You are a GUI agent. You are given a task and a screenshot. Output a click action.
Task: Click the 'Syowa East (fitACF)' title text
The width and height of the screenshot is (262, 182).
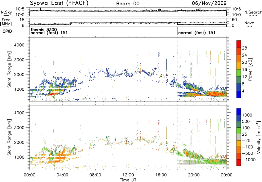(59, 3)
